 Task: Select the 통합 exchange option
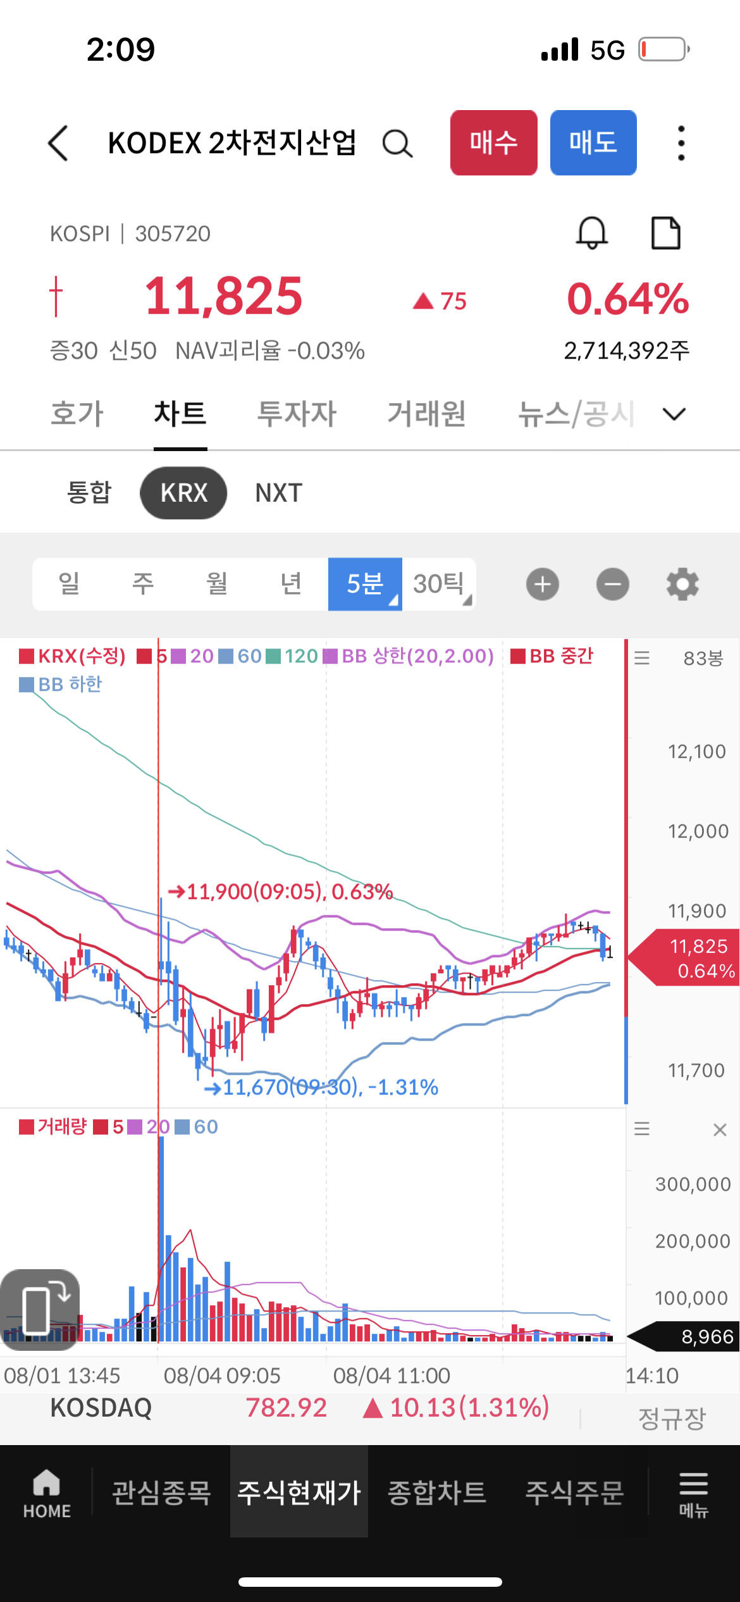89,493
